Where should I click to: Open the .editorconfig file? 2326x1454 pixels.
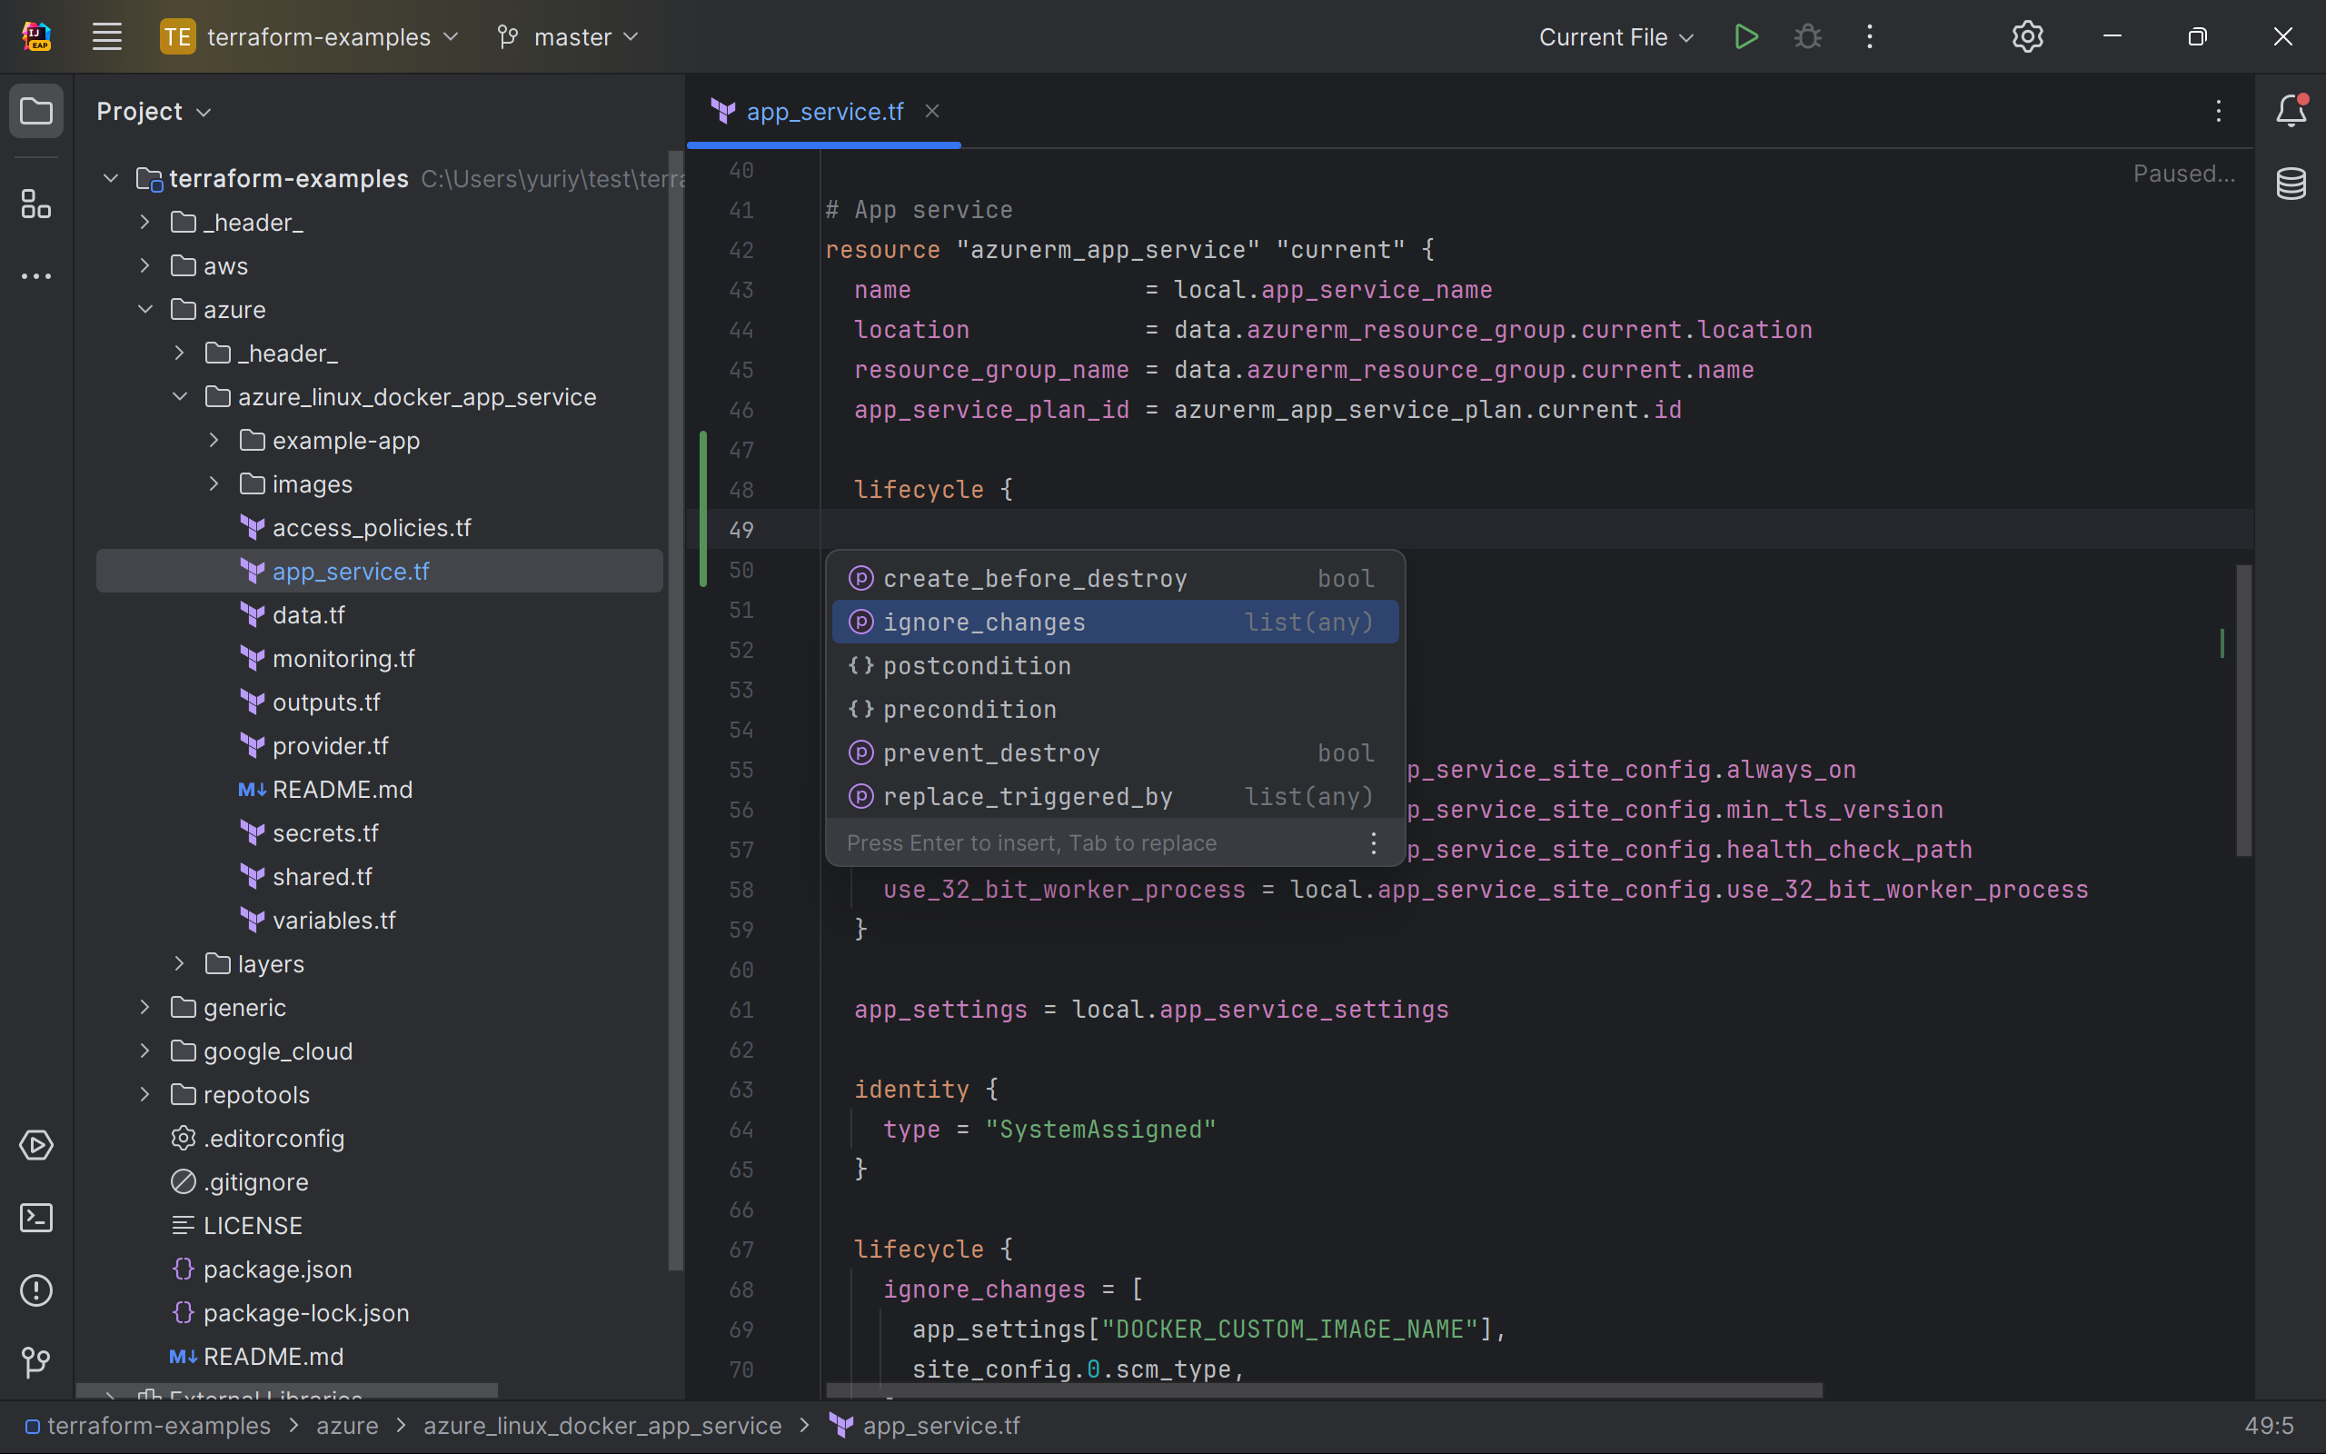pos(273,1139)
